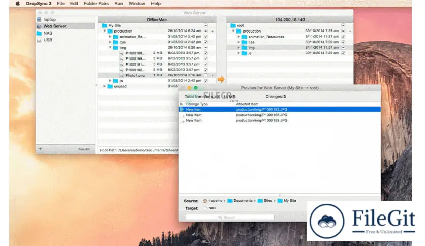Collapse the local img folder
The image size is (425, 246).
(x=110, y=48)
